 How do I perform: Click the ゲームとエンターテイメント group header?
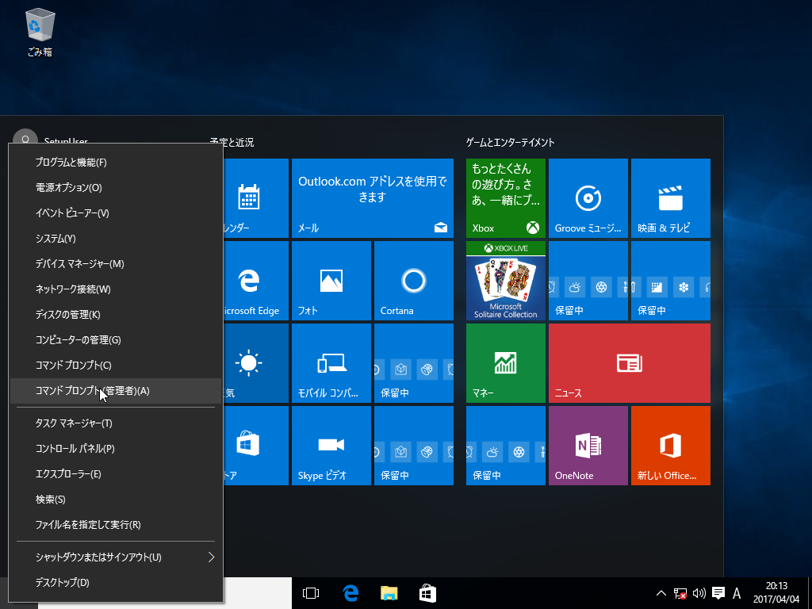(510, 143)
